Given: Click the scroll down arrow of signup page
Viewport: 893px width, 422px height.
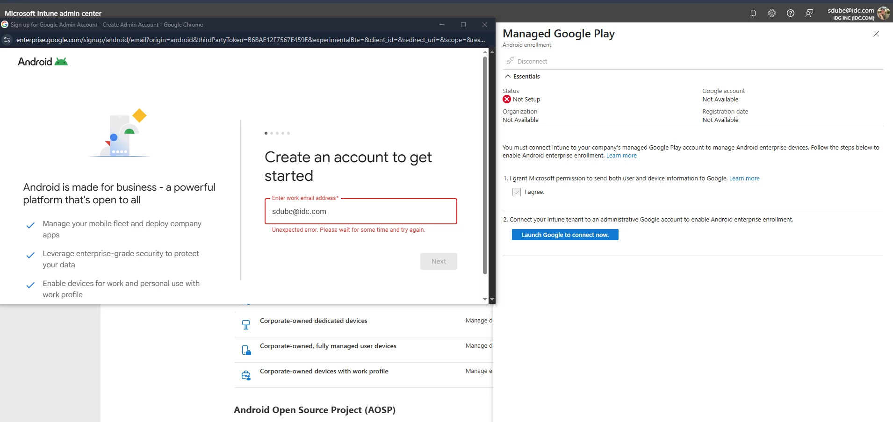Looking at the screenshot, I should 485,299.
